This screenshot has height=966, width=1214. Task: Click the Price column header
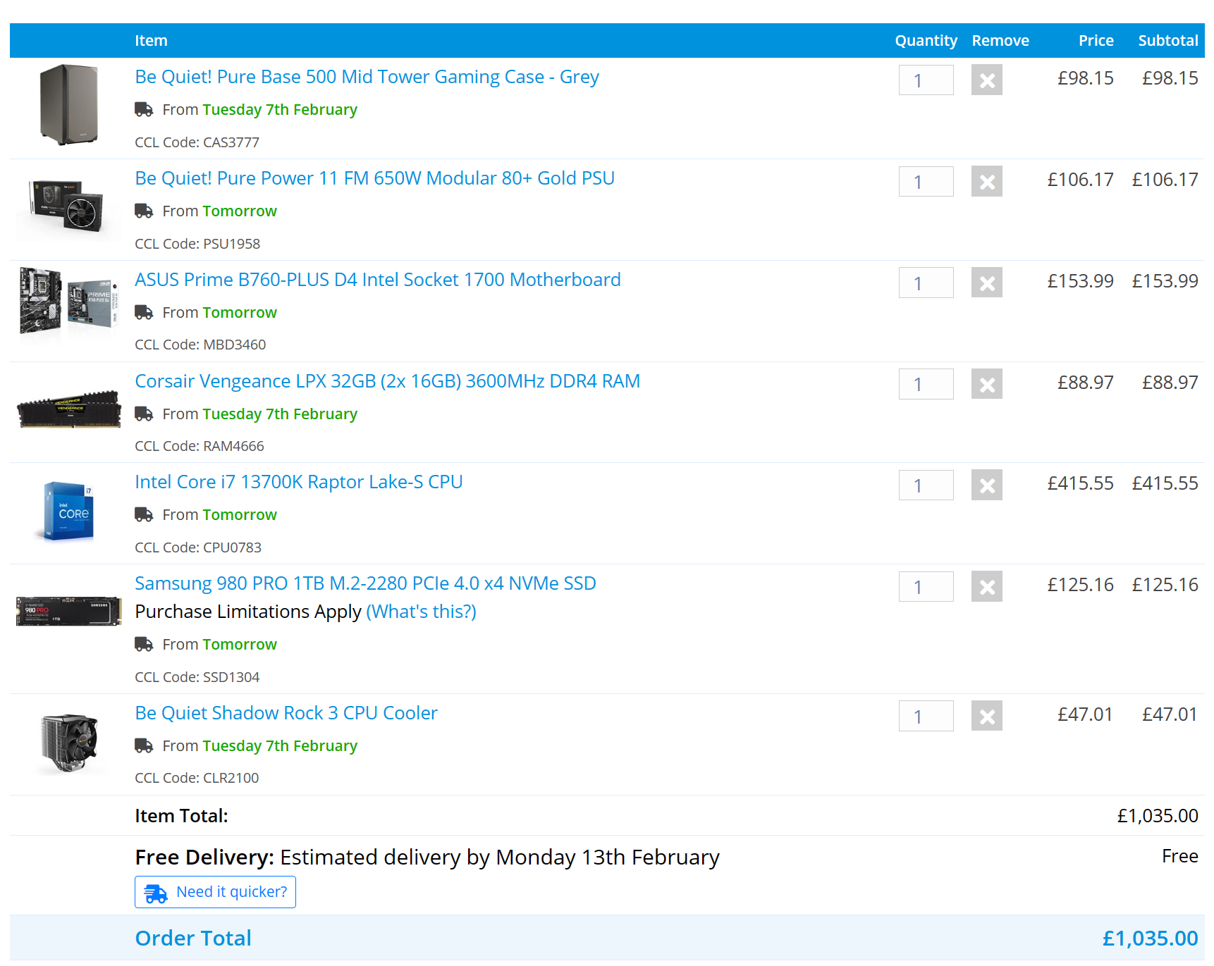click(x=1096, y=41)
